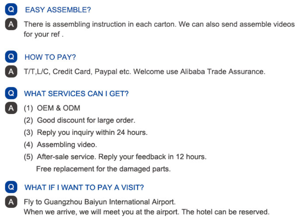Click the Q icon beside HOW TO PAY?
This screenshot has width=298, height=220.
click(x=11, y=57)
